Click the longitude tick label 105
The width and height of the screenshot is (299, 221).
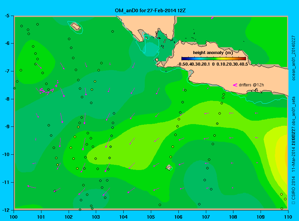(151, 217)
